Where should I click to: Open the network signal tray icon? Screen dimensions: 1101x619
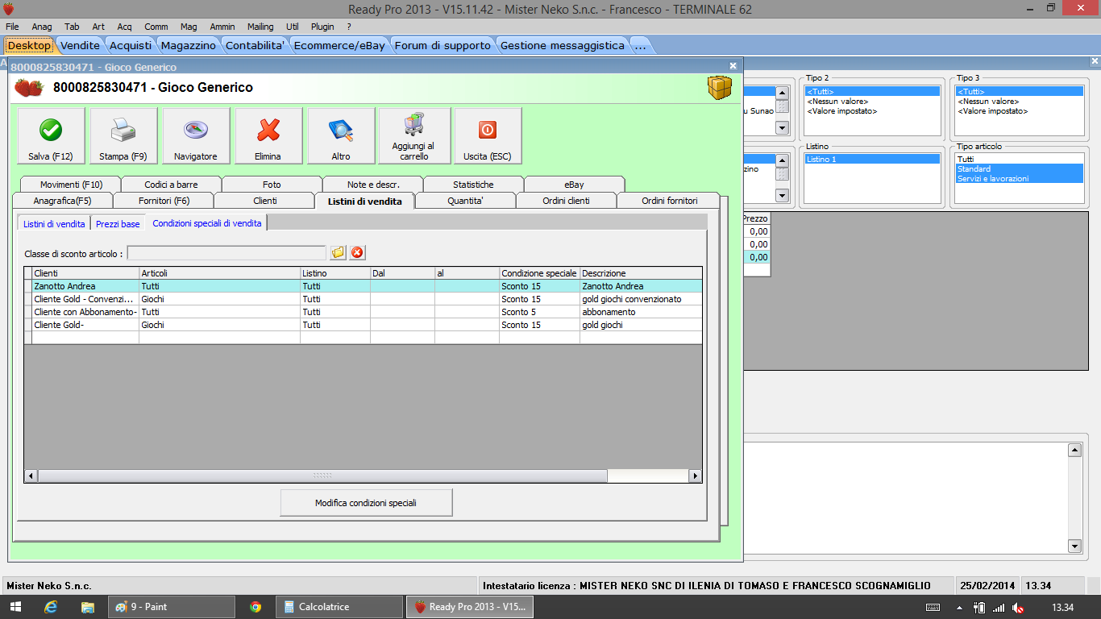click(x=999, y=607)
